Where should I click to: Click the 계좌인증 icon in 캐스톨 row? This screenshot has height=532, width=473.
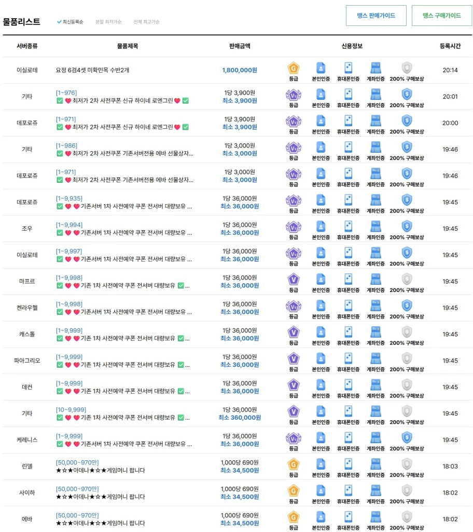pos(375,332)
